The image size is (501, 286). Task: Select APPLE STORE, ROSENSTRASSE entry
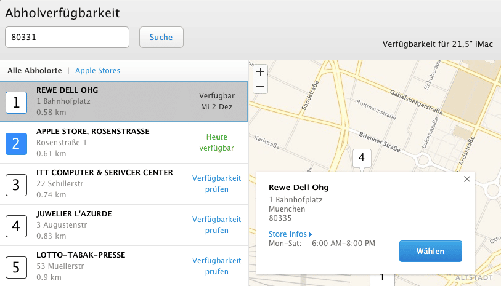tap(92, 132)
